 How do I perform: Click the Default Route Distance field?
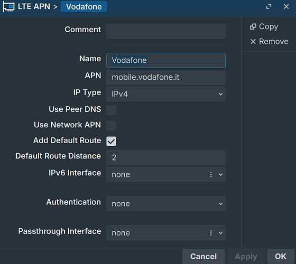click(166, 158)
